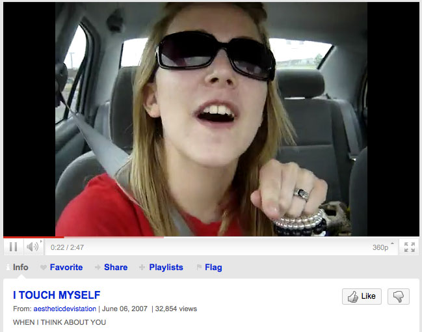This screenshot has width=422, height=332.
Task: Open the Favorite tab
Action: pyautogui.click(x=62, y=268)
